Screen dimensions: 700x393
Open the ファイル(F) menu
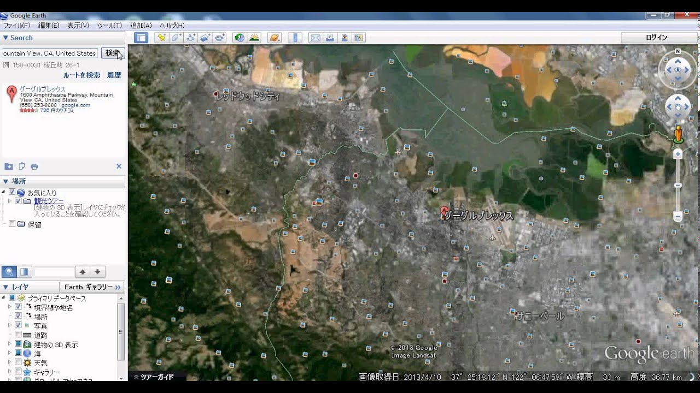pyautogui.click(x=16, y=26)
